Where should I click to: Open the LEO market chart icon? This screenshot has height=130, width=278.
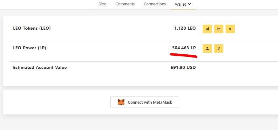(x=219, y=29)
